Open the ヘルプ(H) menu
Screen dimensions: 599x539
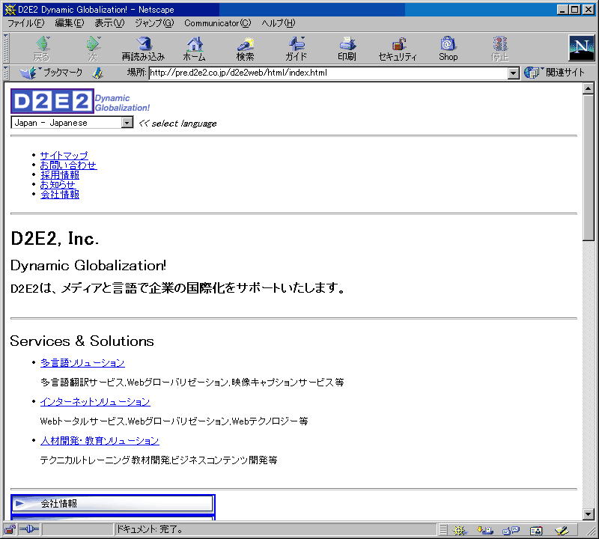(x=279, y=23)
